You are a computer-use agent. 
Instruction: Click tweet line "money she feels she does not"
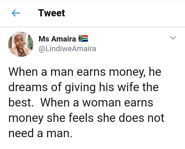86,118
